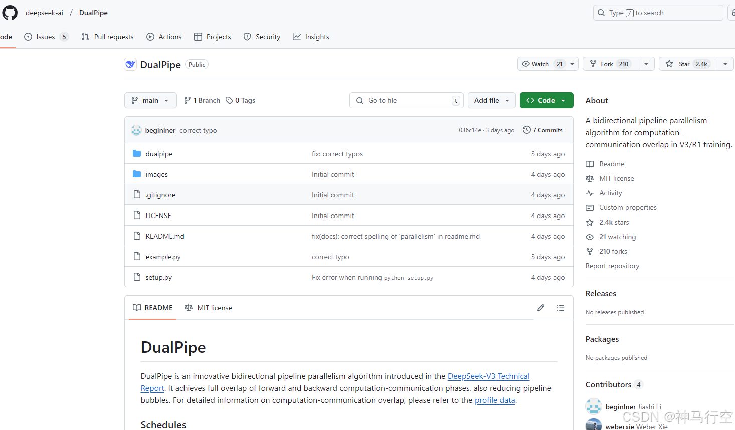Viewport: 735px width, 430px height.
Task: Click the DualPipe repository avatar icon
Action: 130,64
